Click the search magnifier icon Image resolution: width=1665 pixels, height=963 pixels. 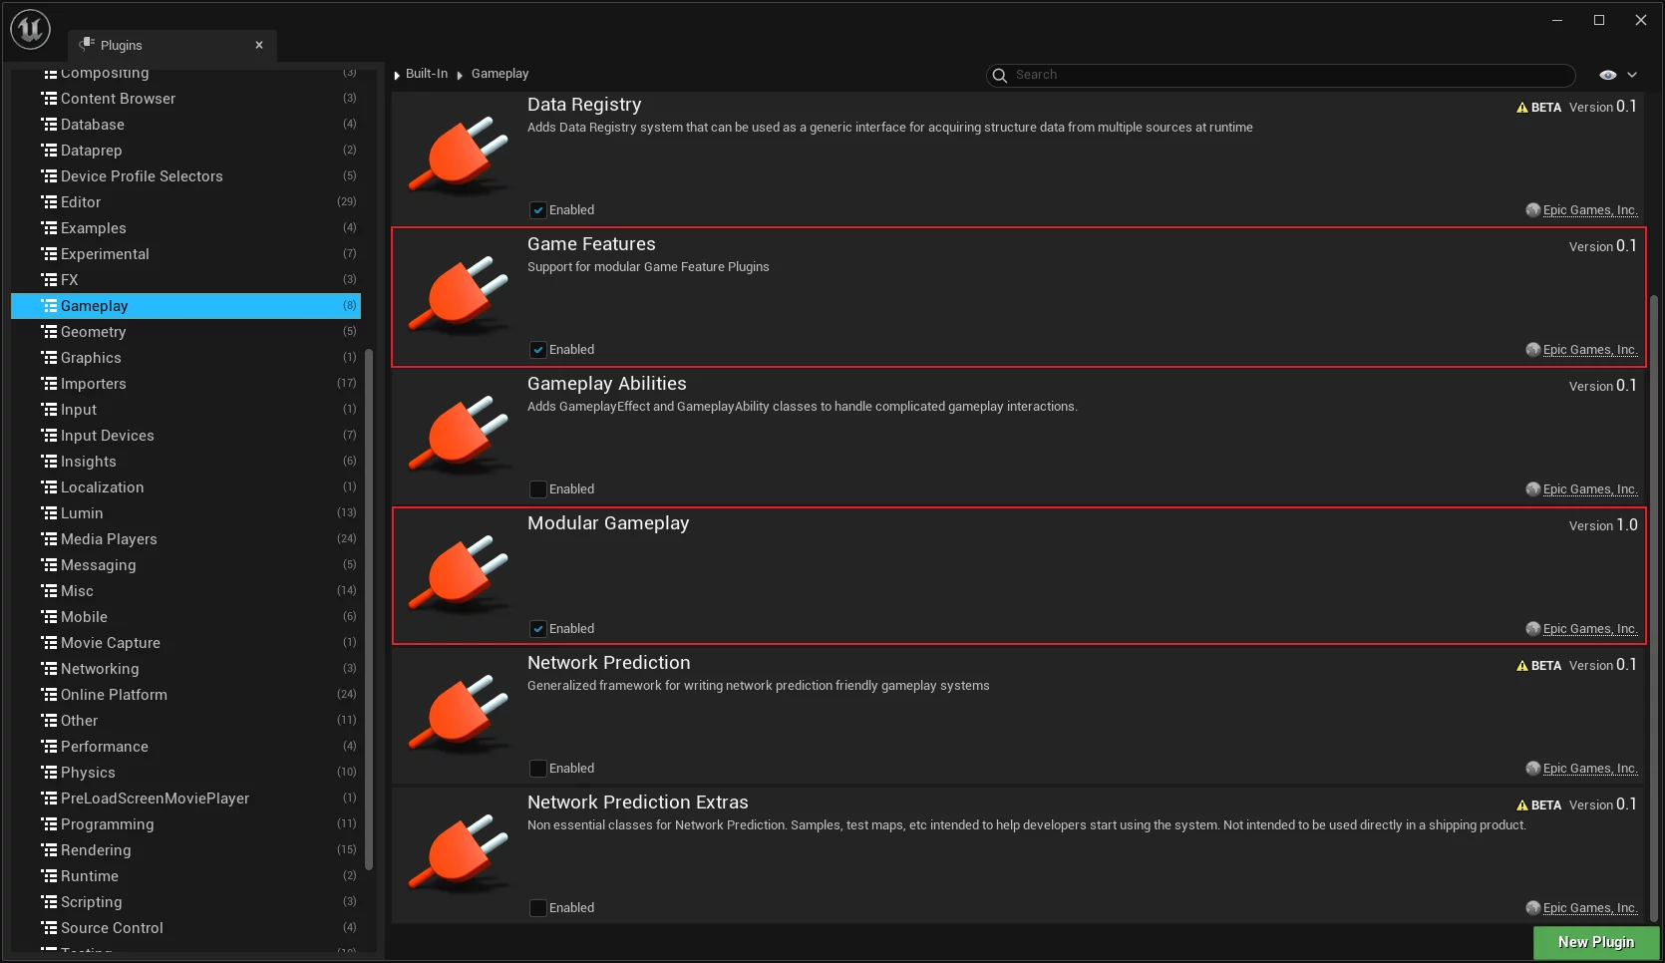(1000, 75)
